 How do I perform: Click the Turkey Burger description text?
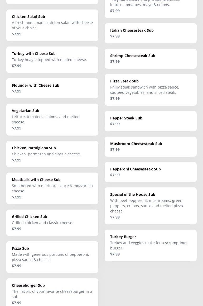[149, 245]
